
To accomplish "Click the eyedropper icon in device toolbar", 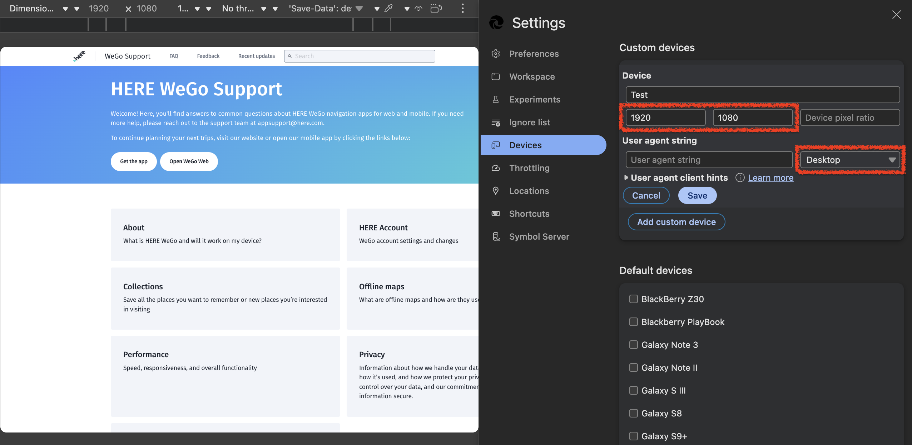I will tap(388, 8).
